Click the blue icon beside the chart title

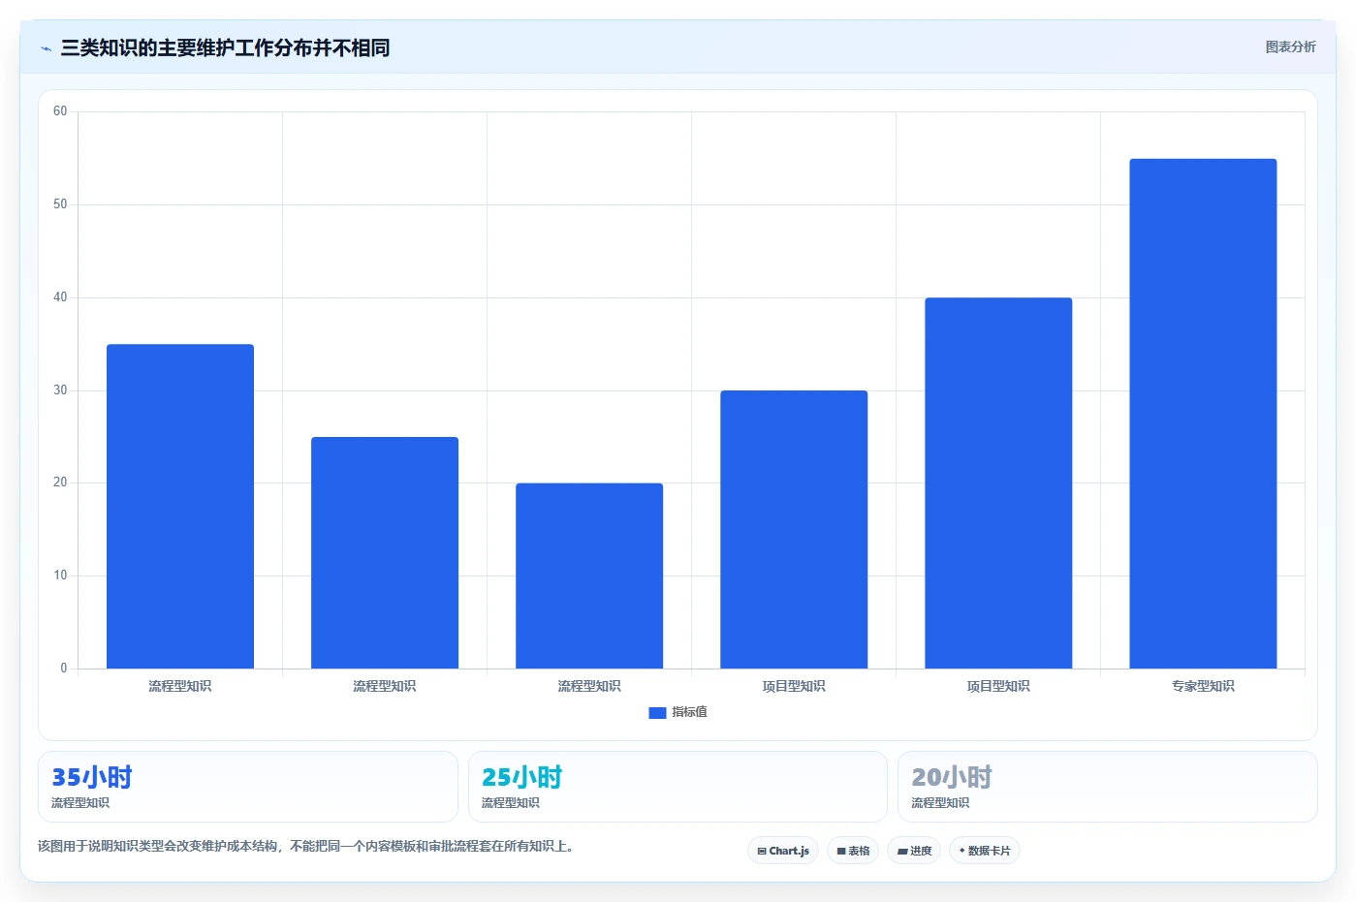click(46, 48)
